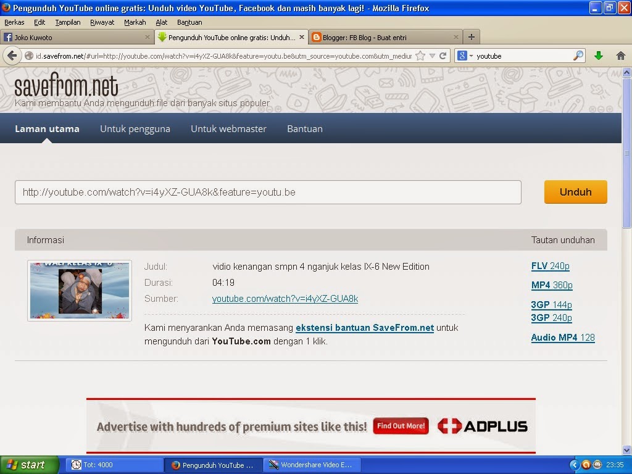The height and width of the screenshot is (474, 632).
Task: Click the ADPLUS logo in the banner
Action: coord(483,426)
